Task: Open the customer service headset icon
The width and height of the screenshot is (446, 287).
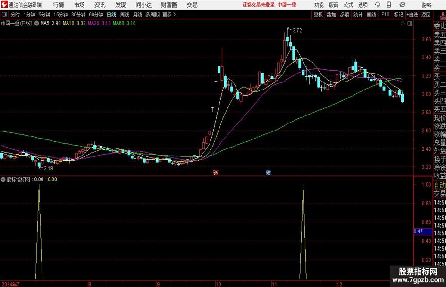Action: (x=378, y=5)
